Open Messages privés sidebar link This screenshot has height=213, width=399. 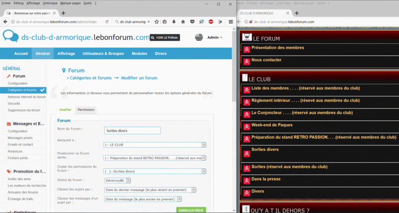[20, 138]
